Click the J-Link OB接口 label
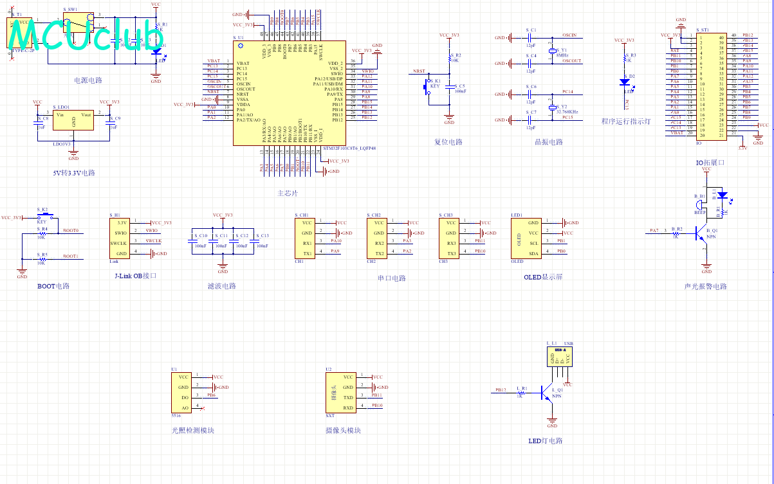This screenshot has height=484, width=774. tap(134, 276)
